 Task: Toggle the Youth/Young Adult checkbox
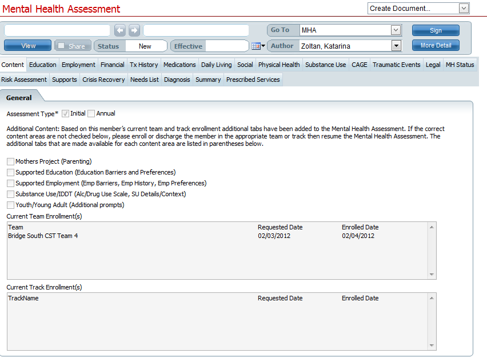pyautogui.click(x=10, y=205)
